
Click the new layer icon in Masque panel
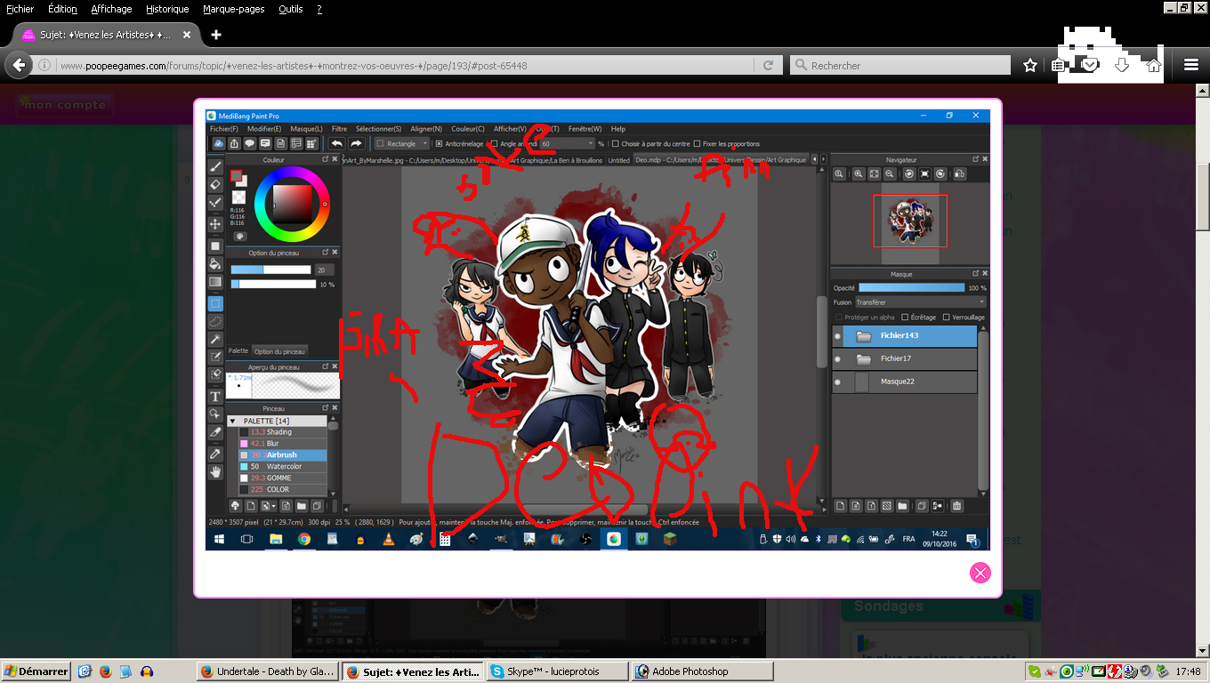coord(840,506)
